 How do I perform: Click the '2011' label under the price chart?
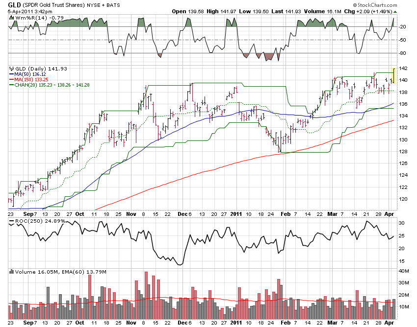click(236, 214)
